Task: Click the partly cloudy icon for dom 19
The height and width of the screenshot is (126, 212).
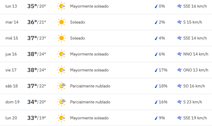Action: pyautogui.click(x=62, y=102)
